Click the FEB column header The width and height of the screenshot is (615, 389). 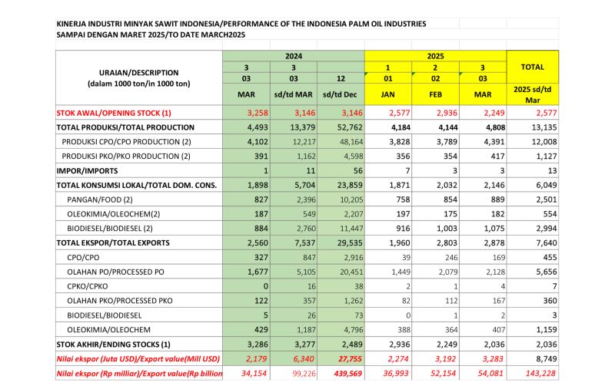coord(435,94)
